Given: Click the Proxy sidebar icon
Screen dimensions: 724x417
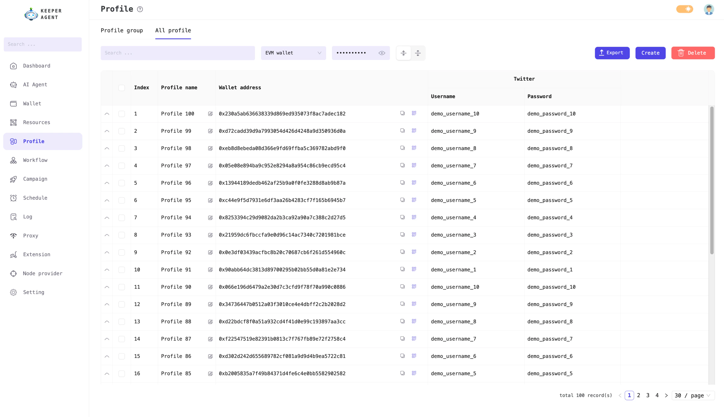Looking at the screenshot, I should (13, 236).
